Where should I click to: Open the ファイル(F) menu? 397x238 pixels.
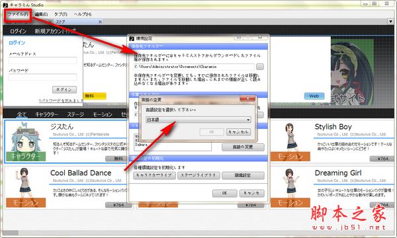click(x=18, y=15)
